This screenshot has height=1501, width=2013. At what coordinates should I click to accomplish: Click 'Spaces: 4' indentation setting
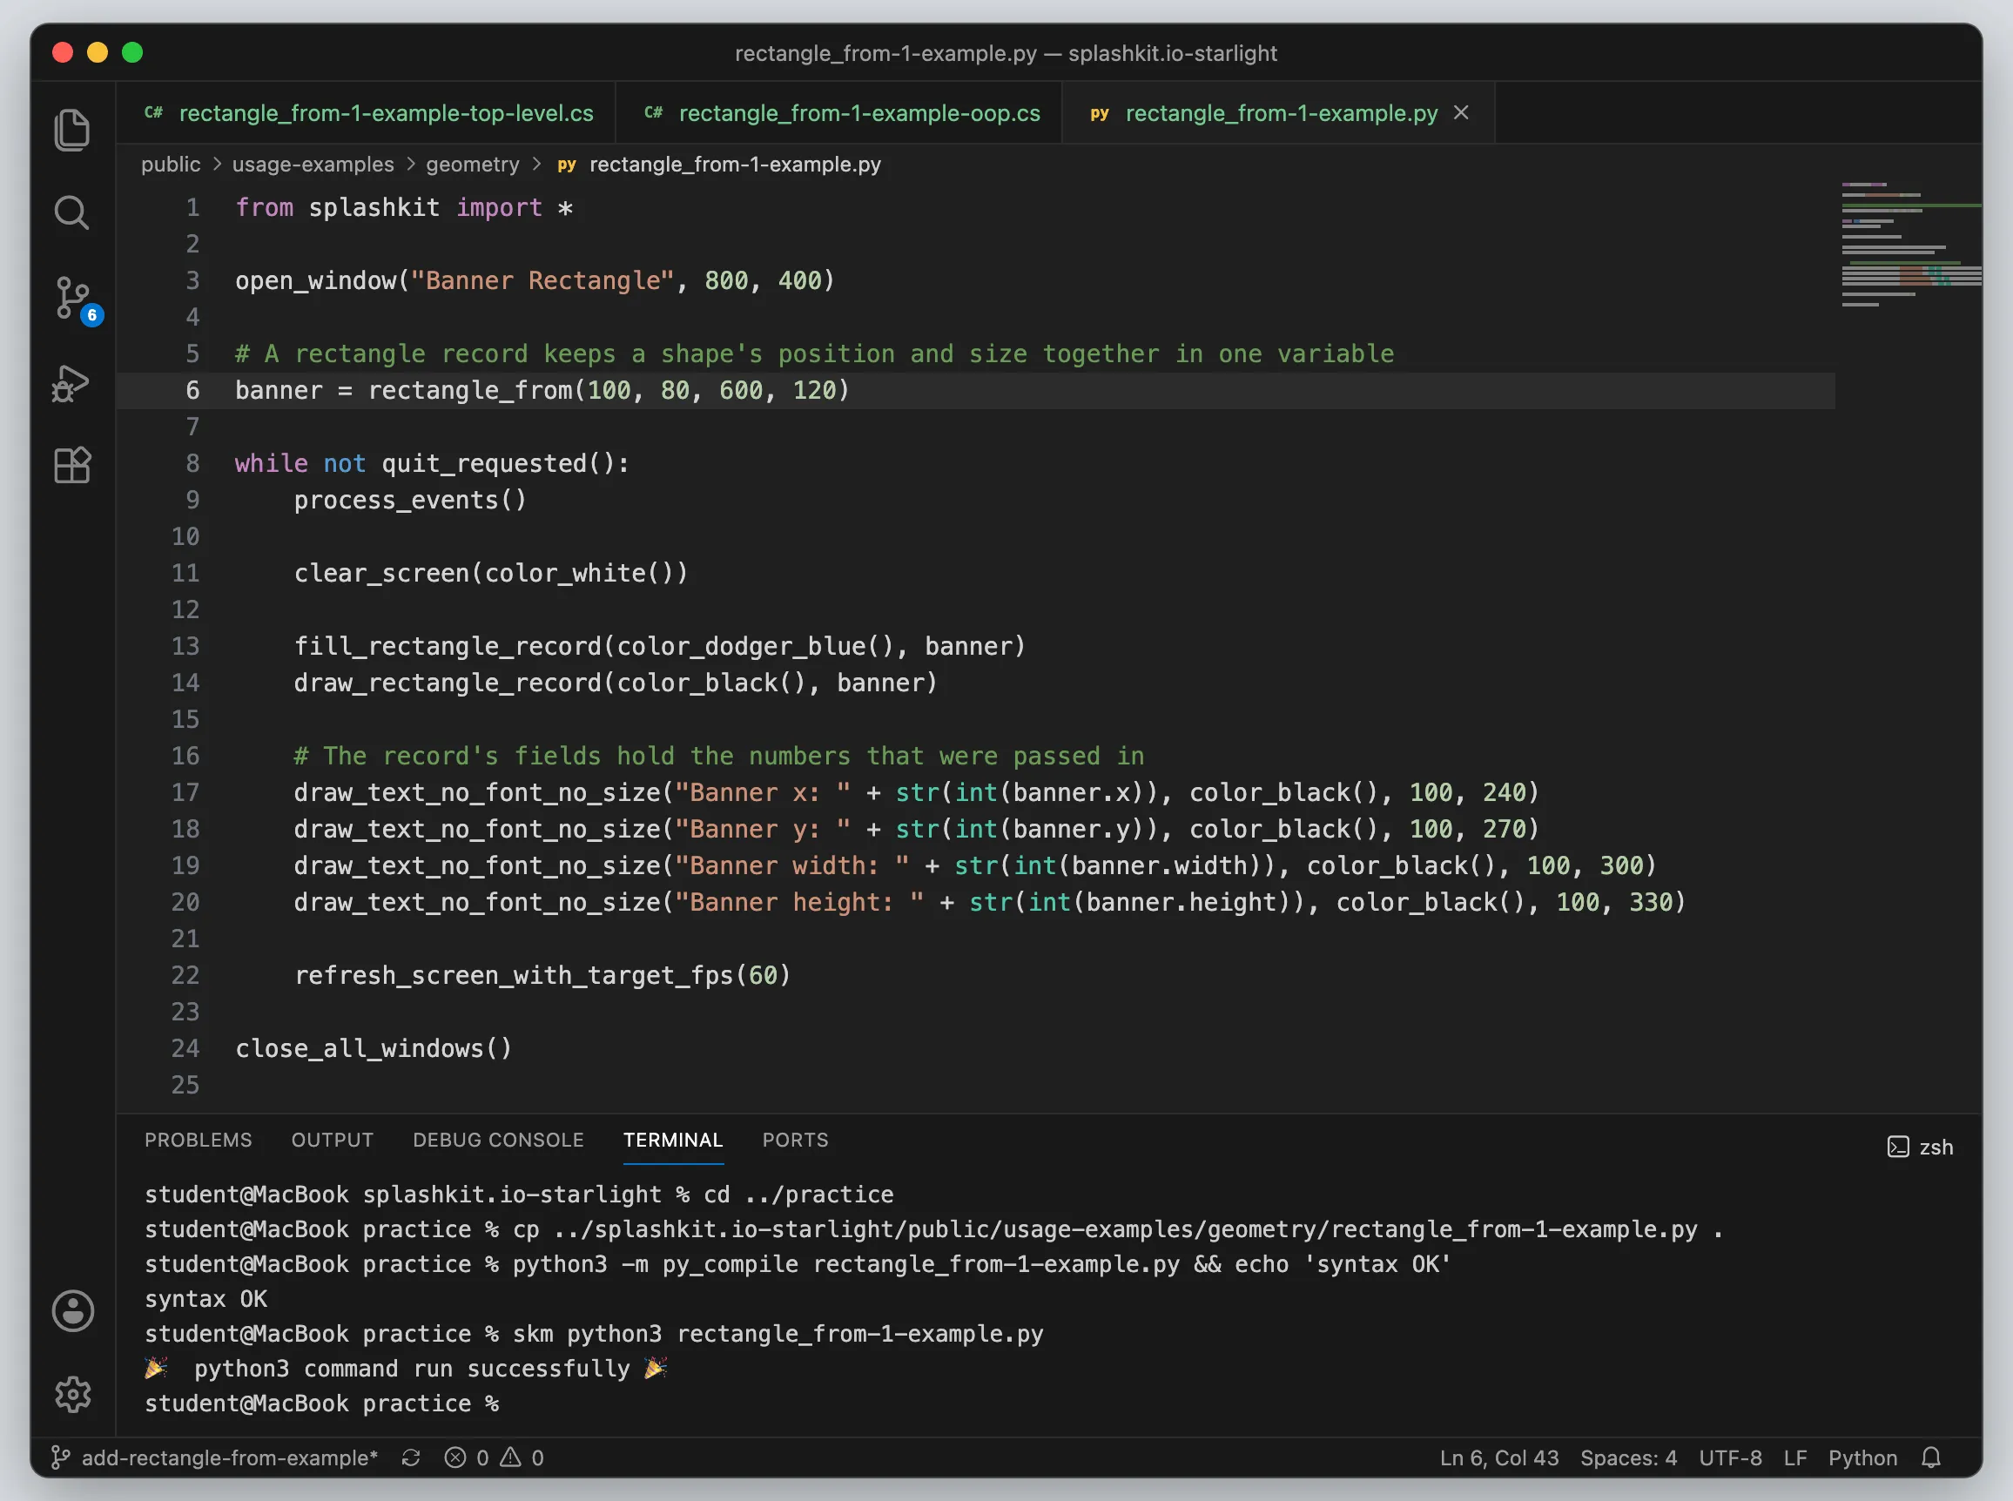pyautogui.click(x=1629, y=1457)
